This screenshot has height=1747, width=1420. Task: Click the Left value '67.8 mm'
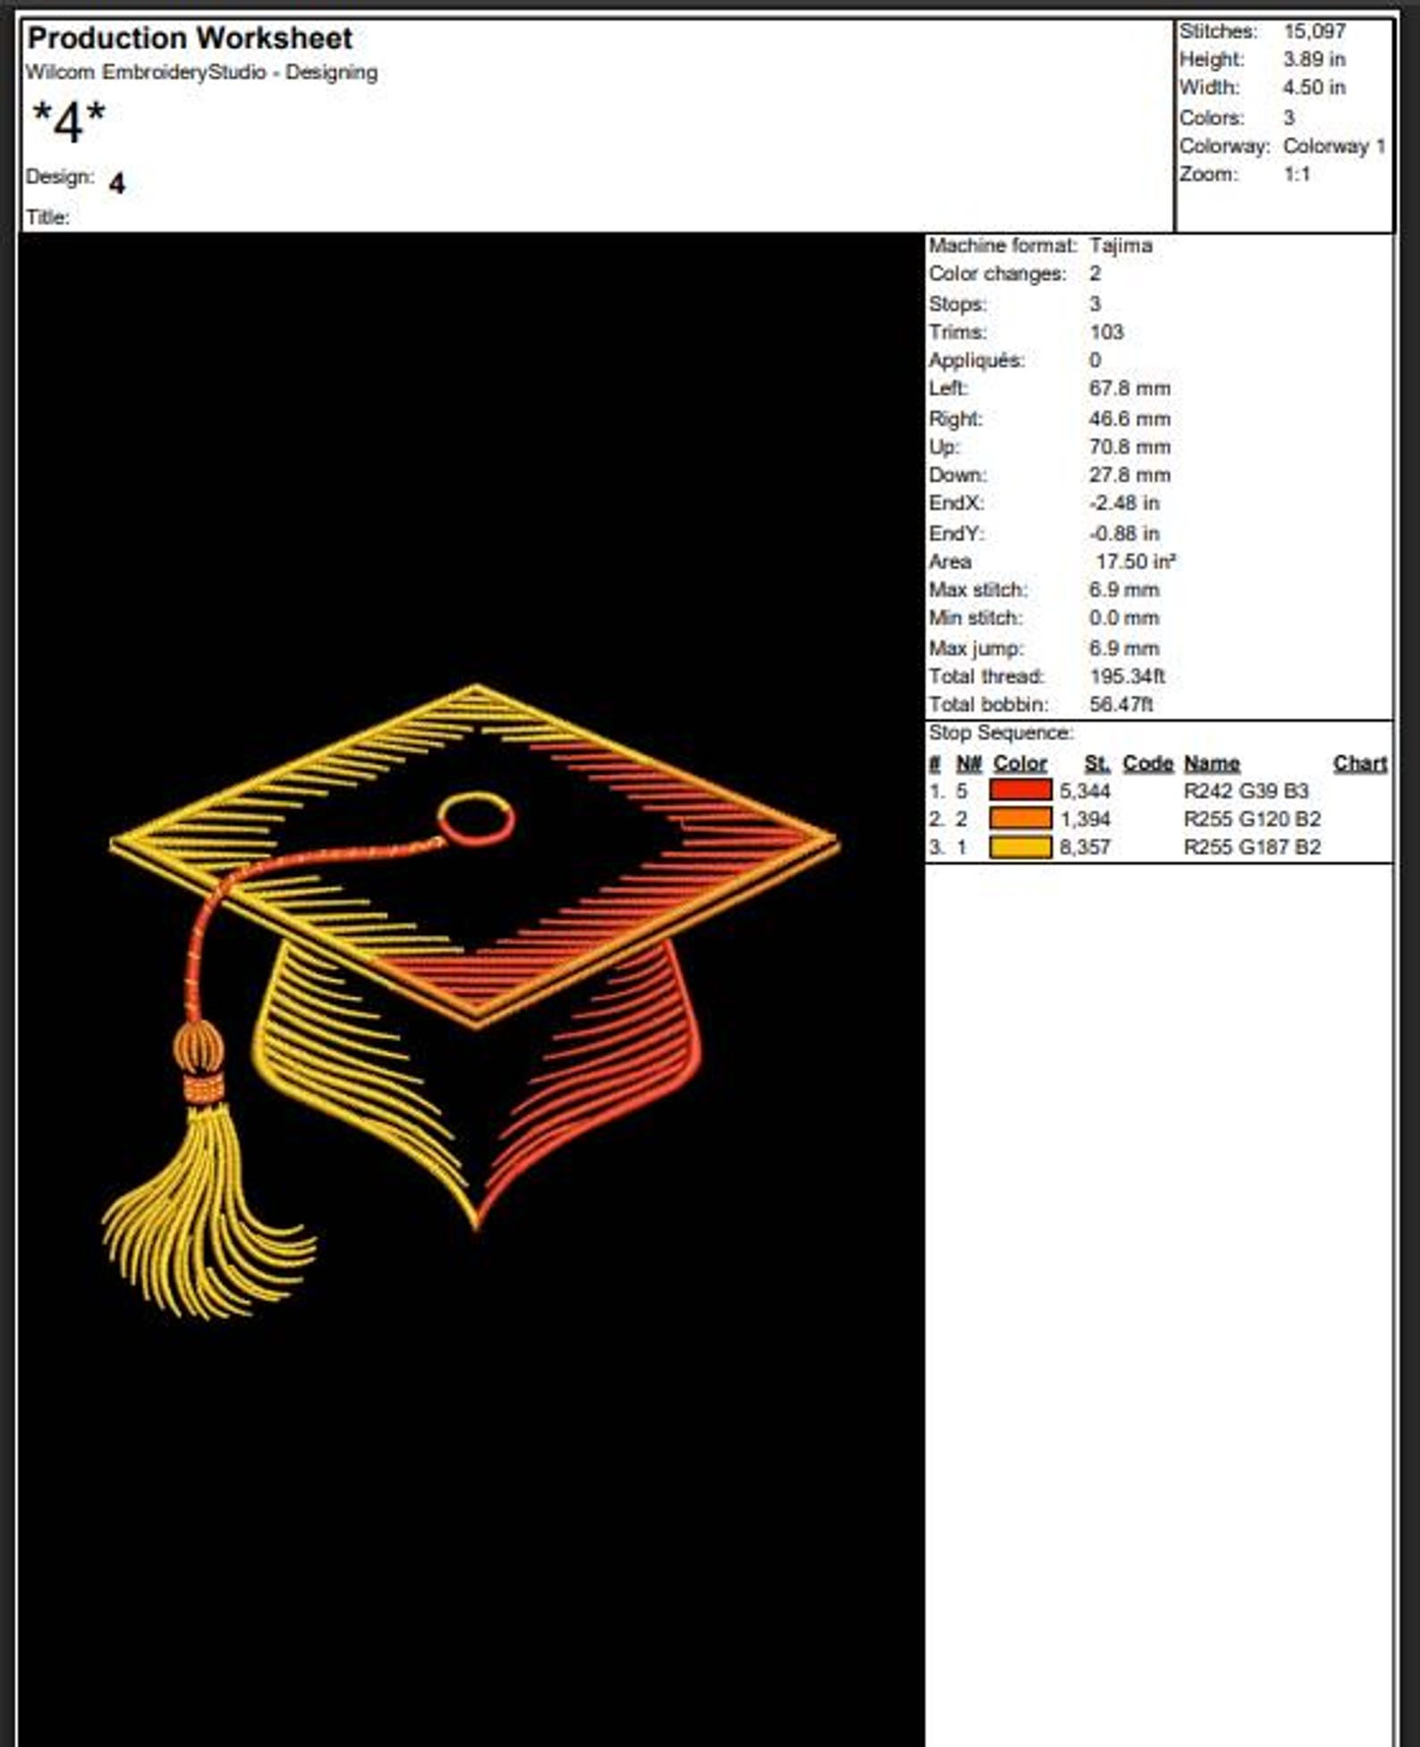click(1129, 388)
